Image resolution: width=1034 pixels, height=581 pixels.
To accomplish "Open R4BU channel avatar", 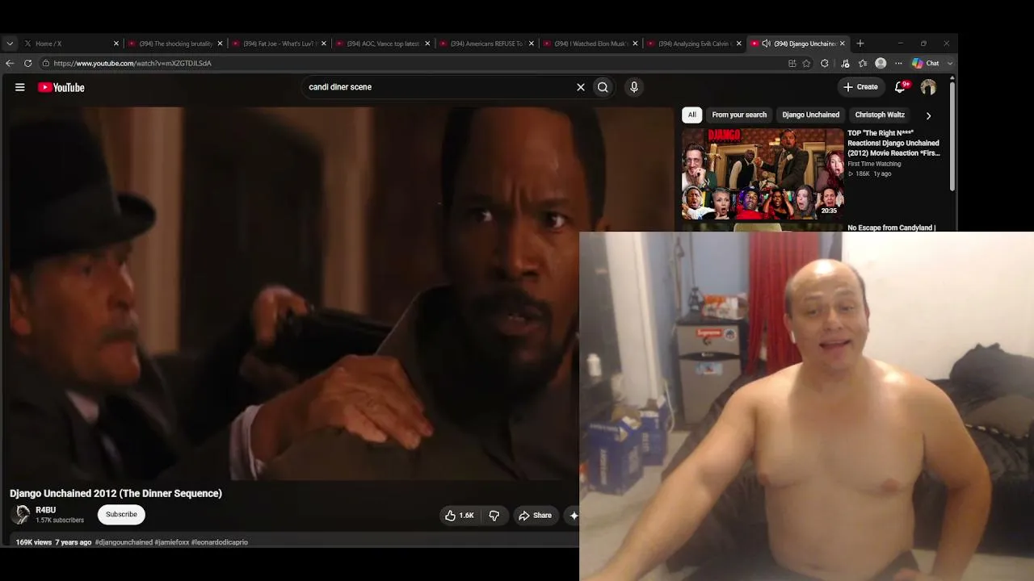I will tap(22, 514).
